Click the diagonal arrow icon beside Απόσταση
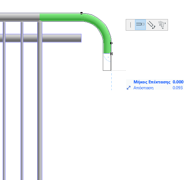 click(128, 88)
